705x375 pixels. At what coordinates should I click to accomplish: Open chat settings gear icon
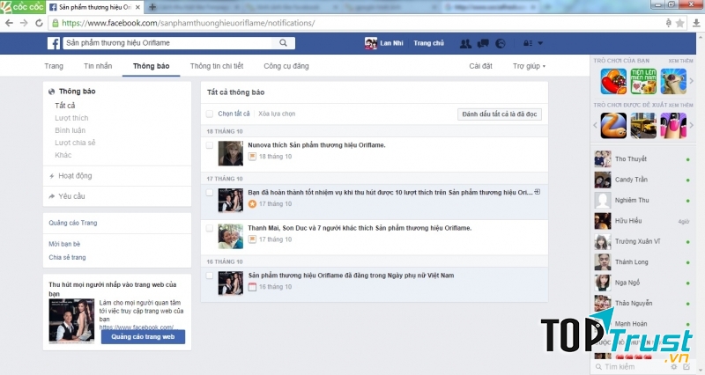[x=673, y=367]
